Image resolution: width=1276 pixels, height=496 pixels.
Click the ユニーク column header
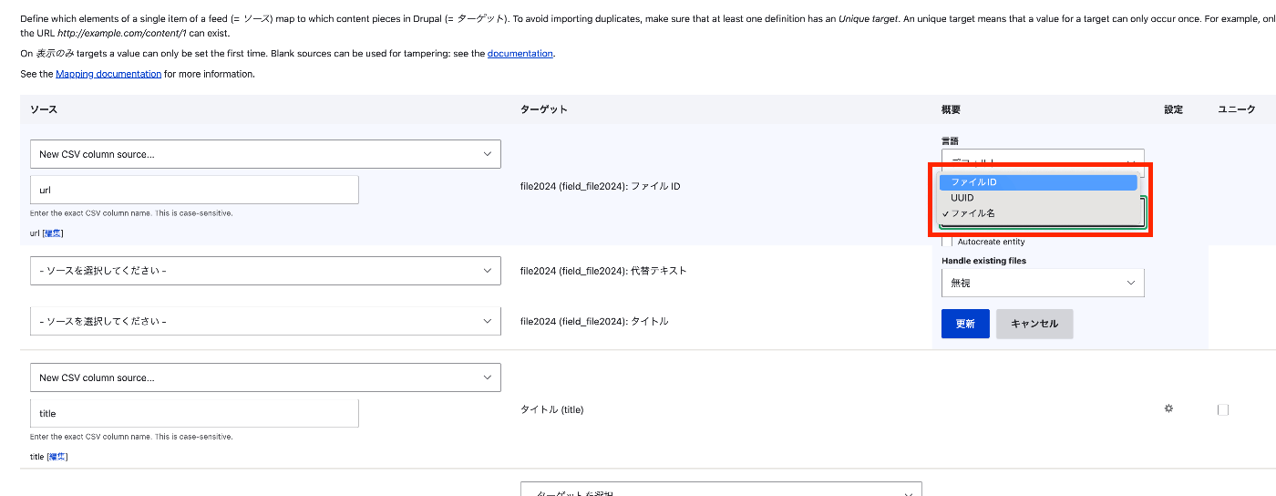point(1237,109)
